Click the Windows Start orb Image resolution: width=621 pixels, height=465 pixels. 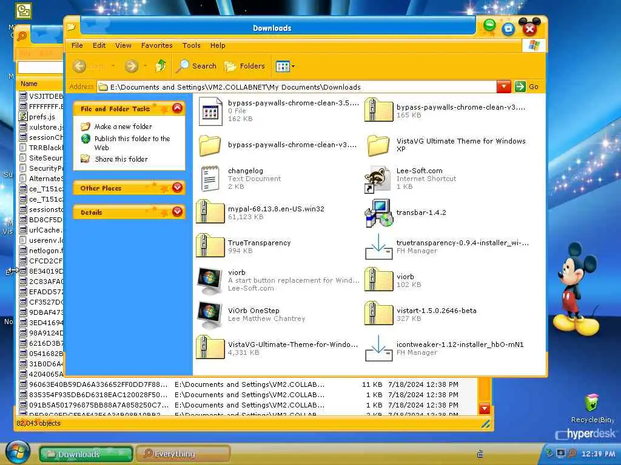[18, 452]
